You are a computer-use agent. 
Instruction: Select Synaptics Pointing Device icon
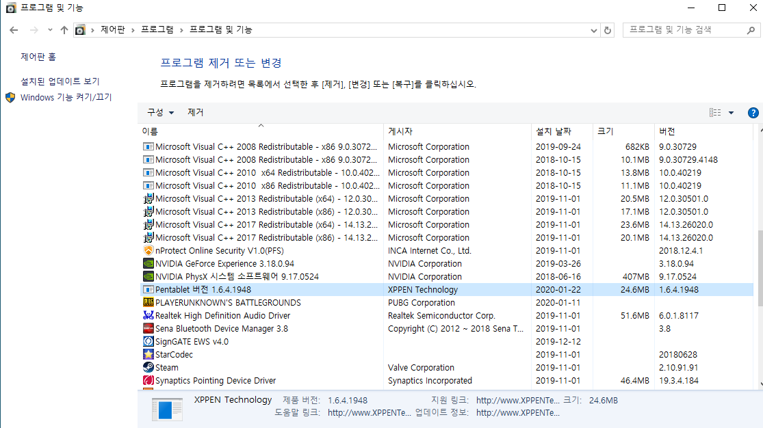coord(148,380)
